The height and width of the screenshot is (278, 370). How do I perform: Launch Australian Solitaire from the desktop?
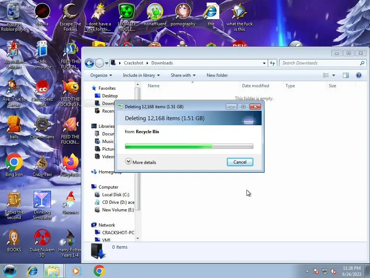(x=14, y=55)
